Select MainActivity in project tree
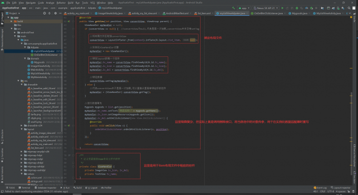 click(x=37, y=70)
